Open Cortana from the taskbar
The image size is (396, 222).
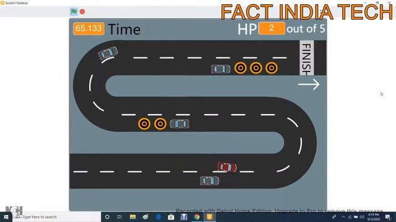point(107,217)
